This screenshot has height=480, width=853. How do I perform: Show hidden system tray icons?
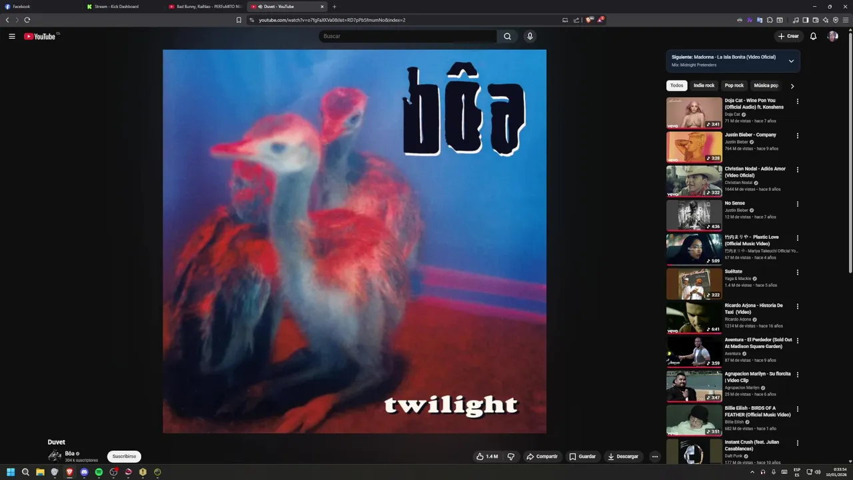tap(752, 472)
